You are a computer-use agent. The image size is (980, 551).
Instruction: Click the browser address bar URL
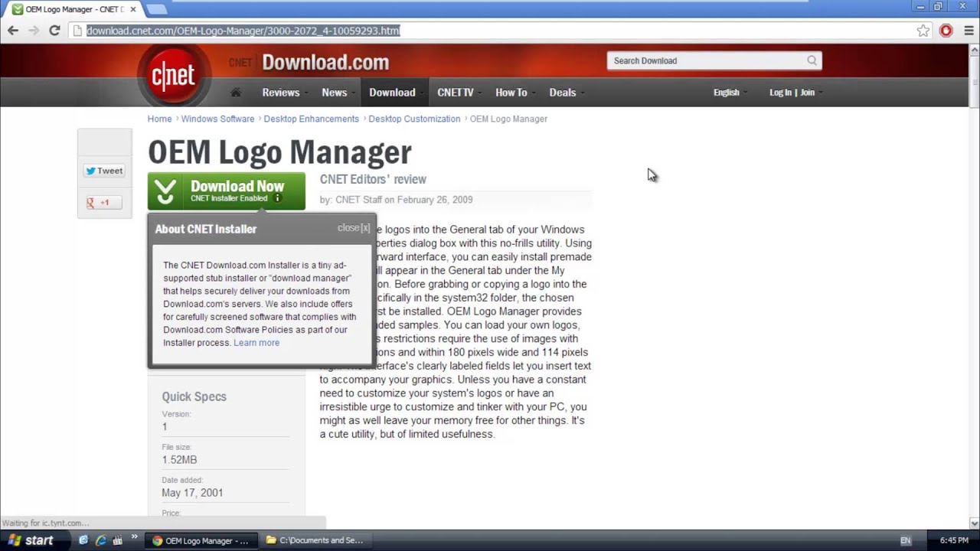[x=243, y=31]
